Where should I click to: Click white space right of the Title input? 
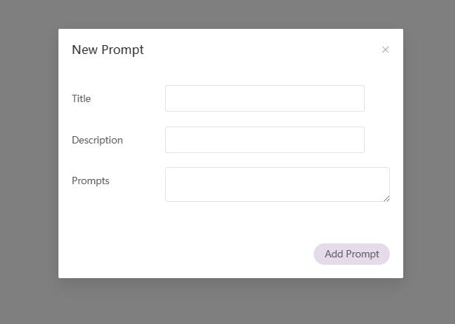click(383, 98)
